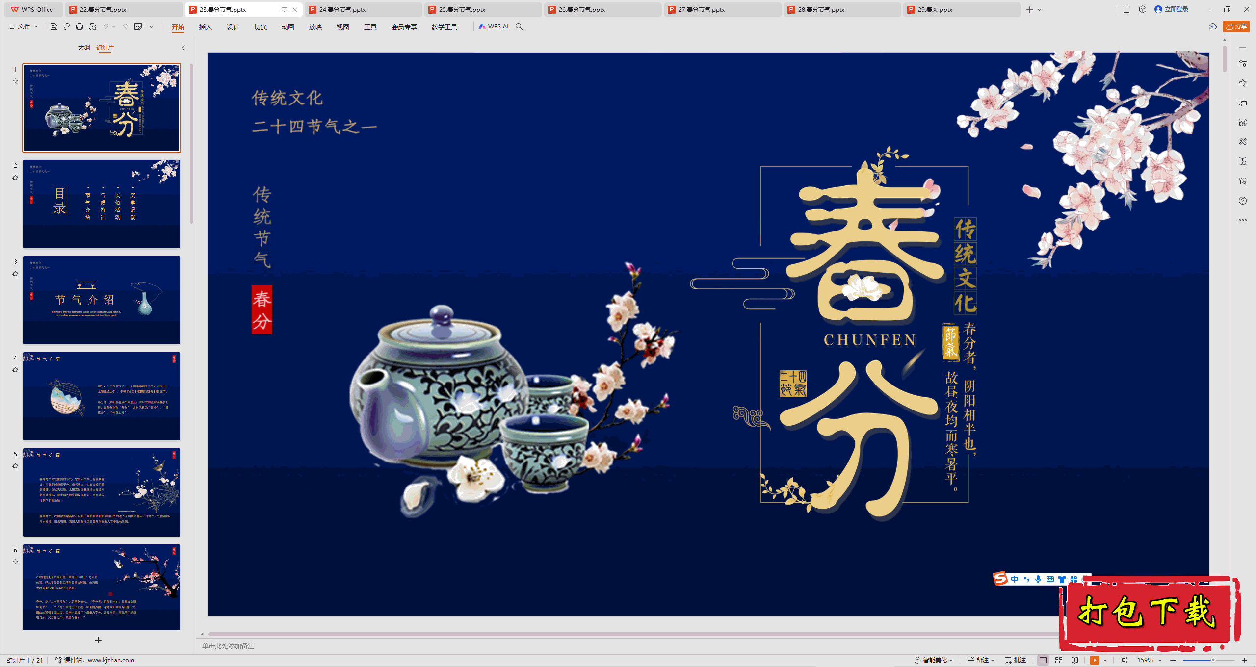Click the Sogou input method S logo
This screenshot has height=667, width=1256.
pyautogui.click(x=1000, y=579)
